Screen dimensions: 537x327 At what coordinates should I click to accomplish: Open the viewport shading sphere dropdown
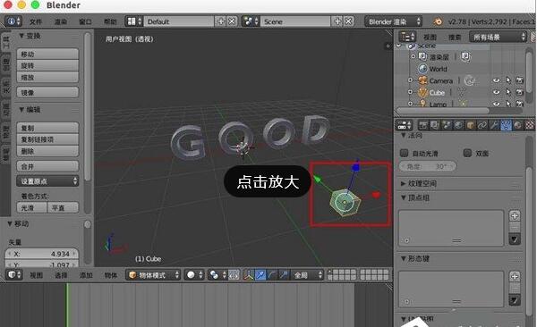(194, 274)
